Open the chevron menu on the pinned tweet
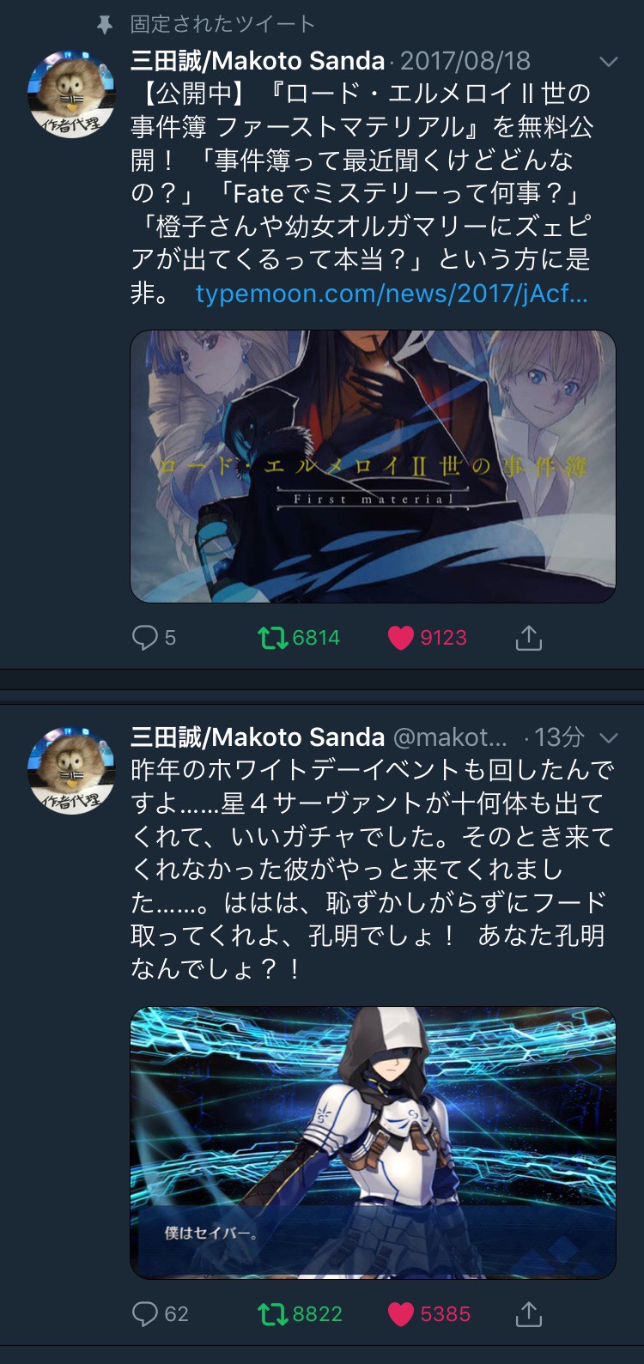This screenshot has width=644, height=1364. pos(608,62)
